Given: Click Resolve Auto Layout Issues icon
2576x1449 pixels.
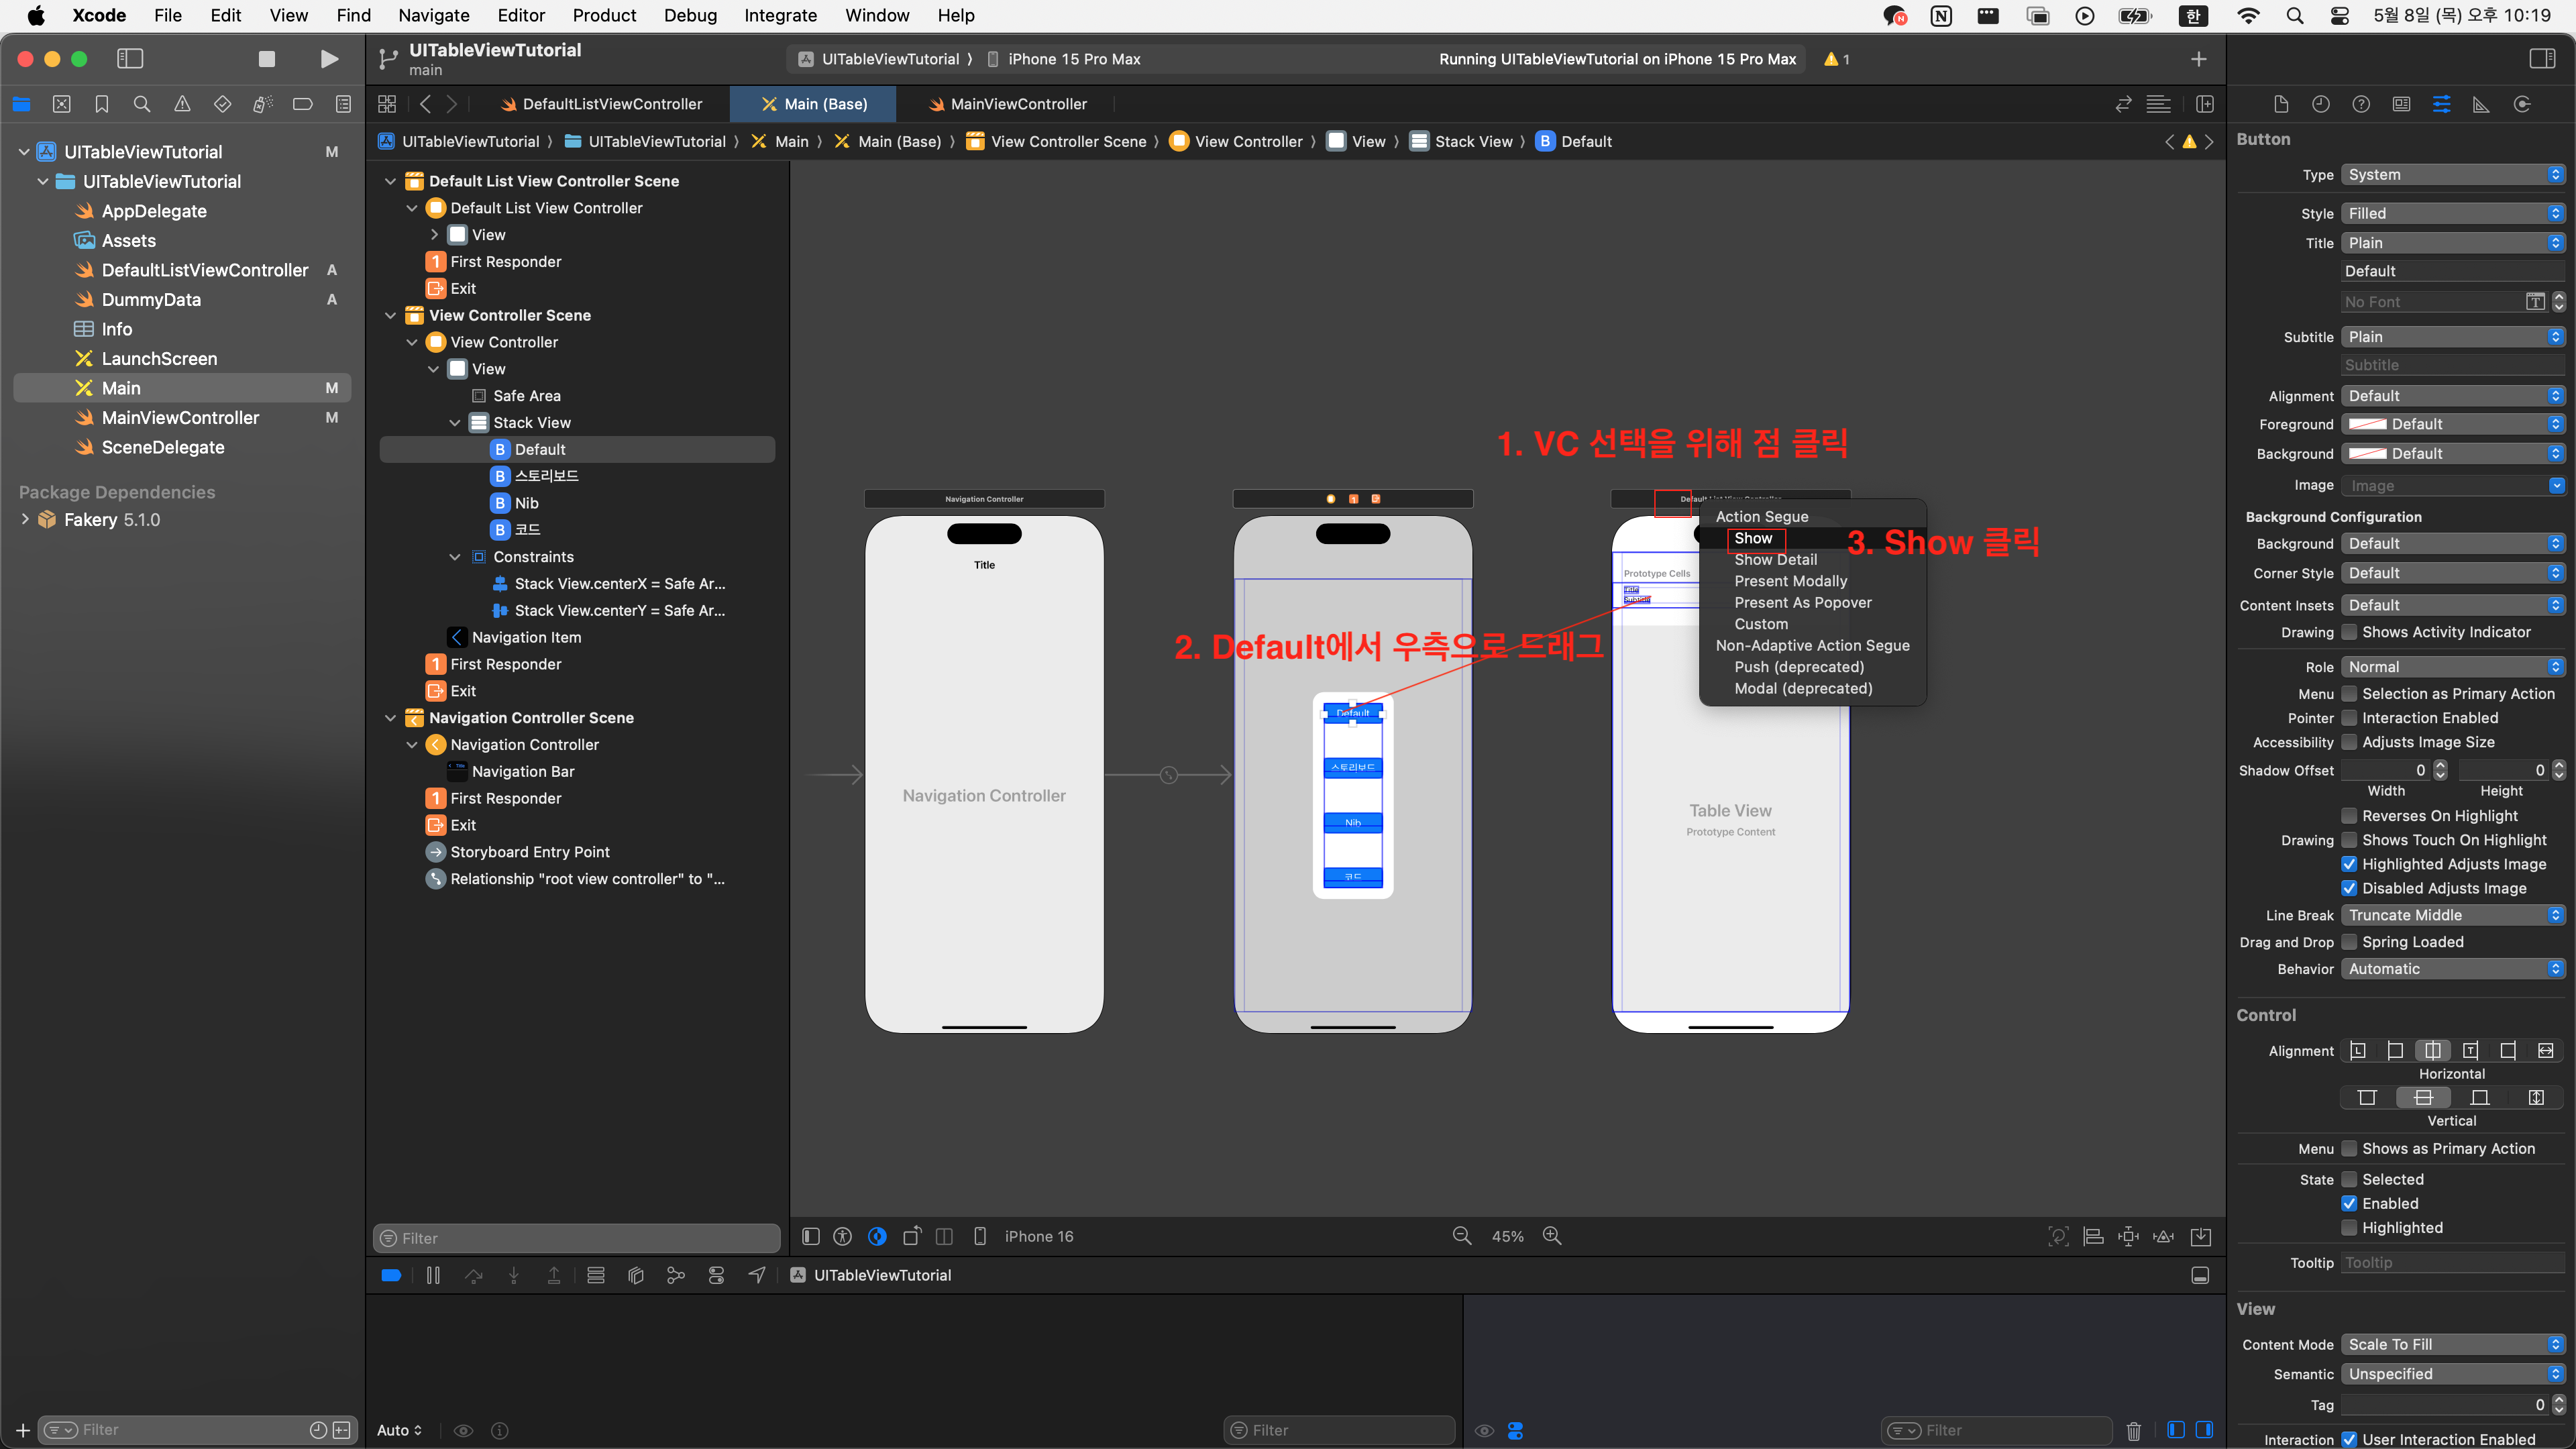Looking at the screenshot, I should point(2163,1236).
